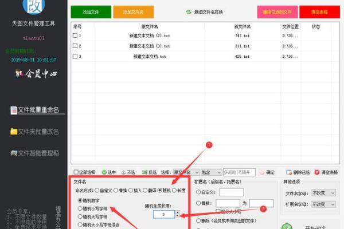Choose the 随机大小写字母混合 option
344x229 pixels.
coord(80,224)
